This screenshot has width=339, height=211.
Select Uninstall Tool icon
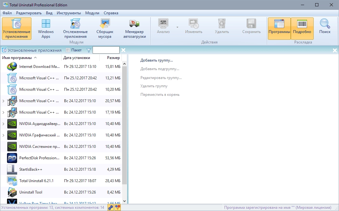[x=12, y=192]
